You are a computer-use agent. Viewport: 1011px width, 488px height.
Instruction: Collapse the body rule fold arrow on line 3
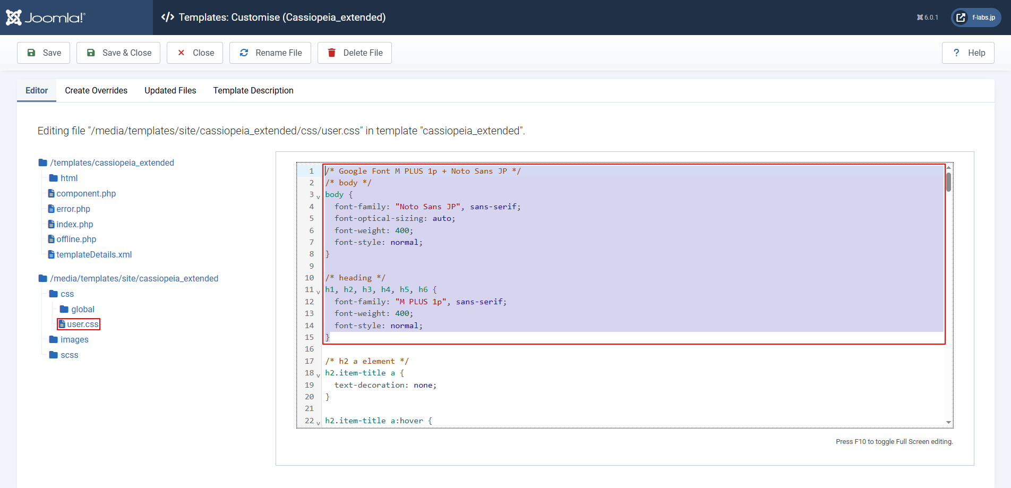coord(318,197)
